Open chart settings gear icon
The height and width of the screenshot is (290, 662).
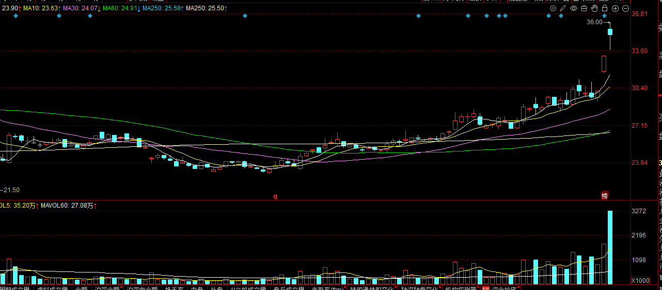(x=553, y=8)
